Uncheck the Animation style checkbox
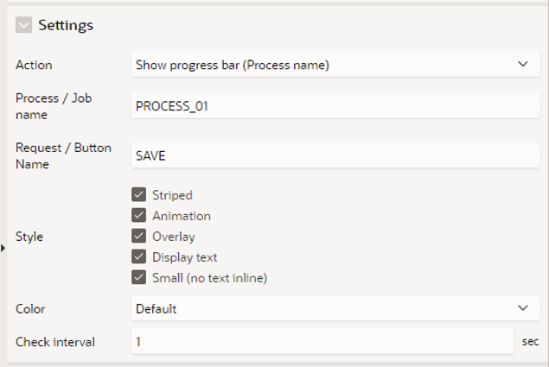549x367 pixels. coord(139,215)
